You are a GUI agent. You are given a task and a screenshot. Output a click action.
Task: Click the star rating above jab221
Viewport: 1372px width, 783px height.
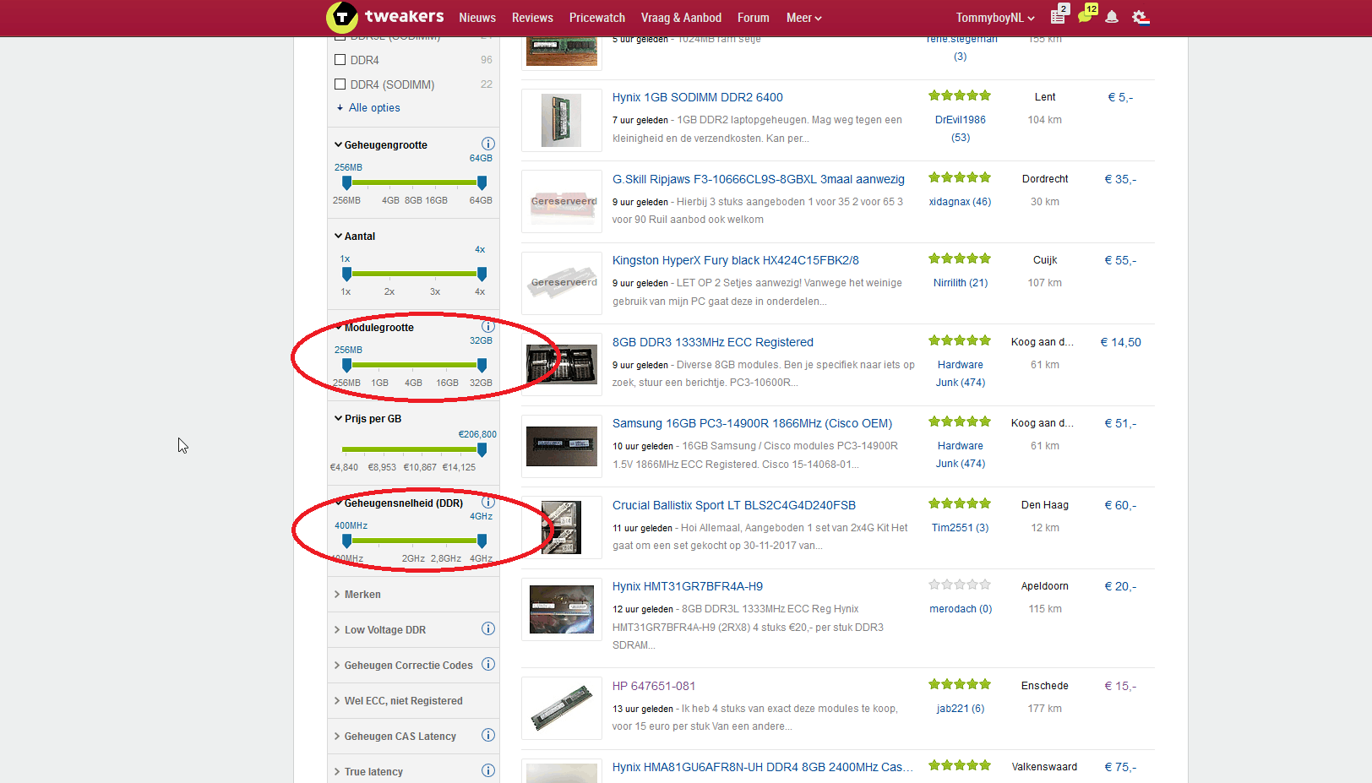pos(960,684)
